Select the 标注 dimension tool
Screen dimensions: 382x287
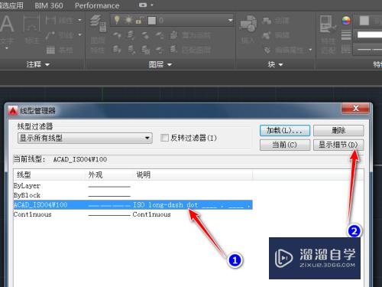31,29
